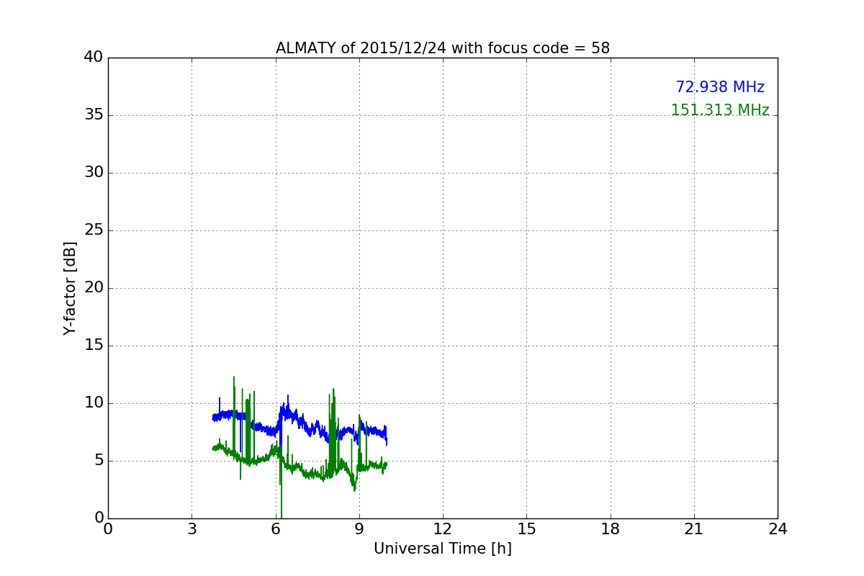The width and height of the screenshot is (864, 576).
Task: Click x-axis tick label 12
Action: (443, 529)
